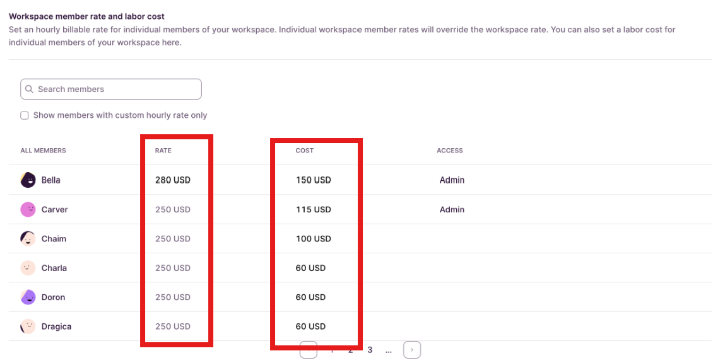Go to the next page using the chevron

coord(411,349)
